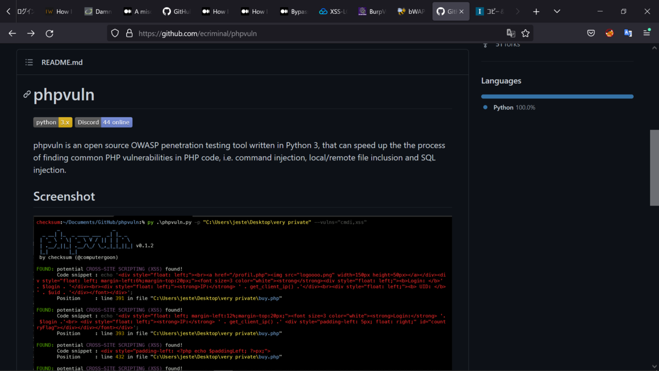Viewport: 659px width, 371px height.
Task: Click the site security padlock icon
Action: coord(129,34)
